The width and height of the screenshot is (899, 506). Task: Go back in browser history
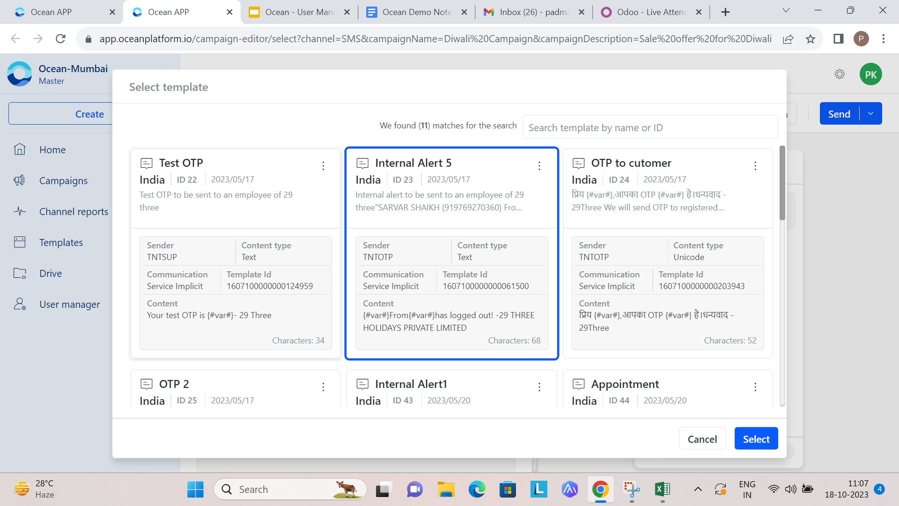coord(15,39)
